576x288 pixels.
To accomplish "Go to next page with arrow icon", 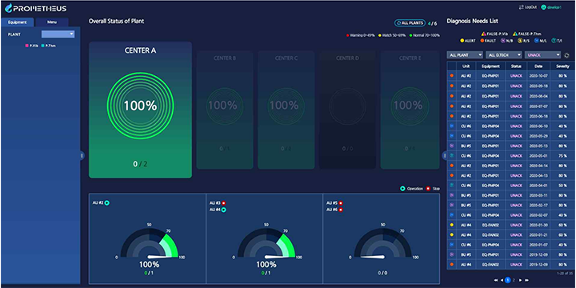I will 520,280.
